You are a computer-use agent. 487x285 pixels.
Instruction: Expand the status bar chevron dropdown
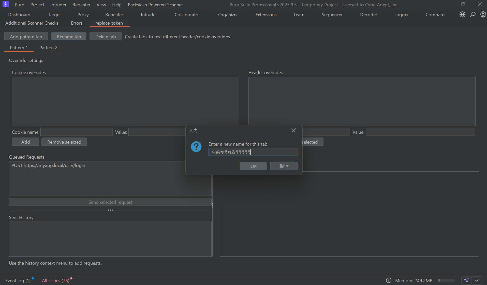coord(477,280)
